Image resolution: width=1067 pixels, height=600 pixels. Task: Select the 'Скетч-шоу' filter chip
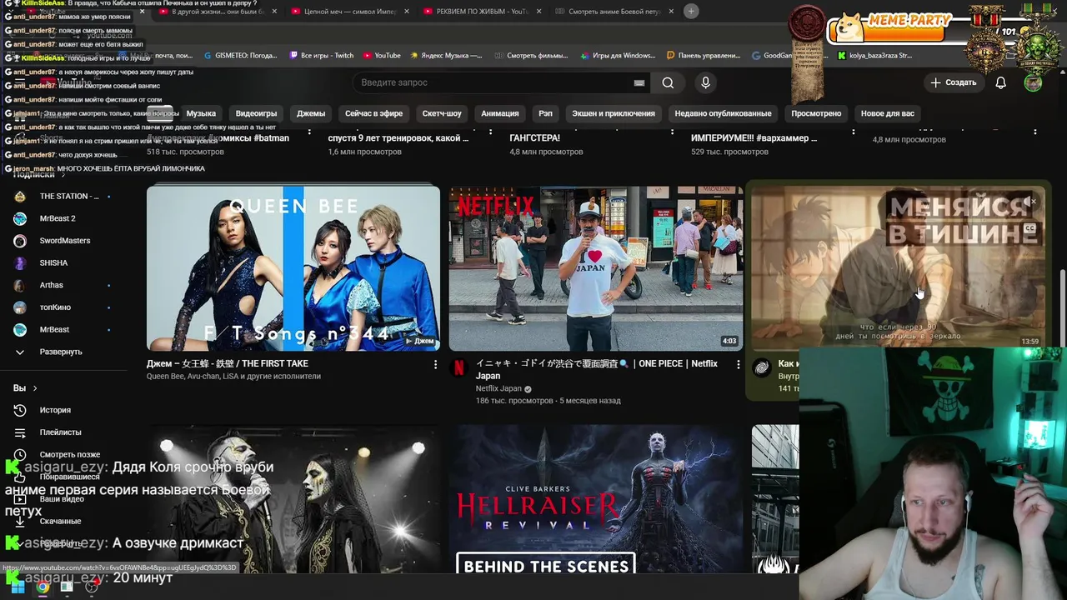(x=442, y=113)
